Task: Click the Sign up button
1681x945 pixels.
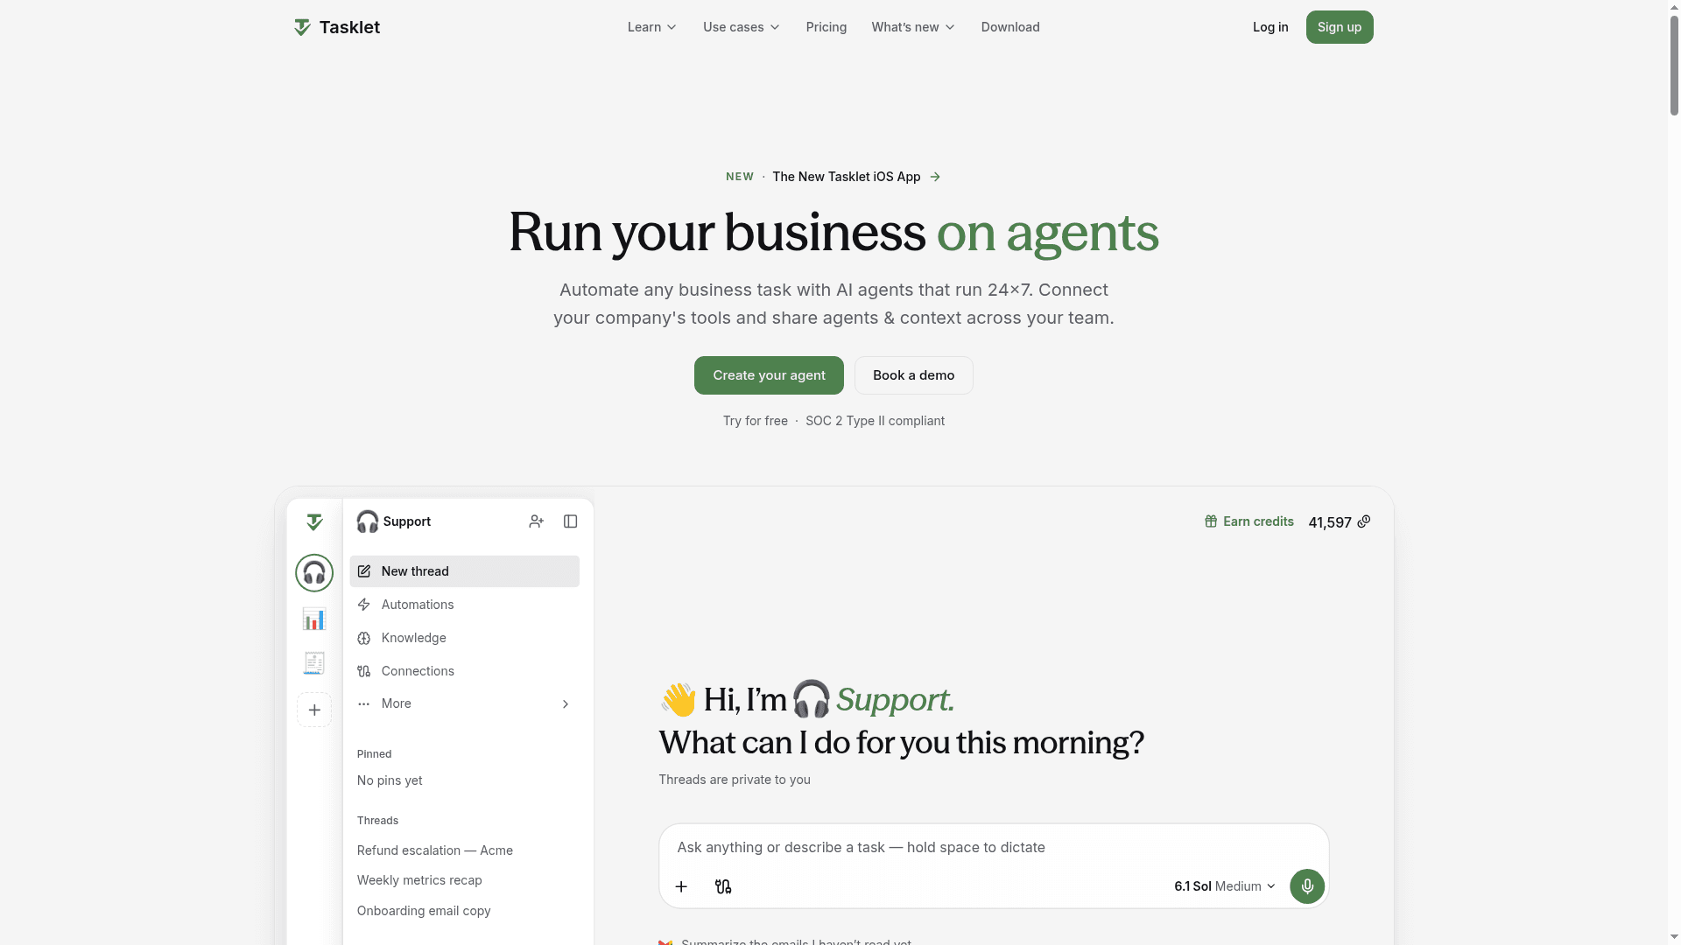Action: [x=1340, y=27]
